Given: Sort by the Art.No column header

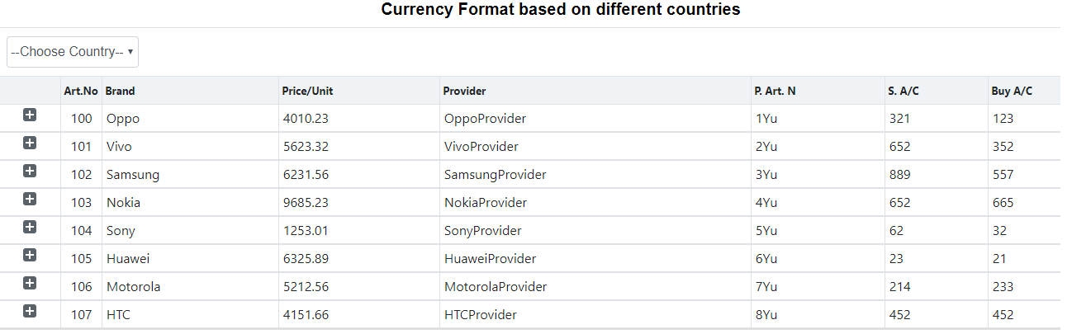Looking at the screenshot, I should click(81, 91).
